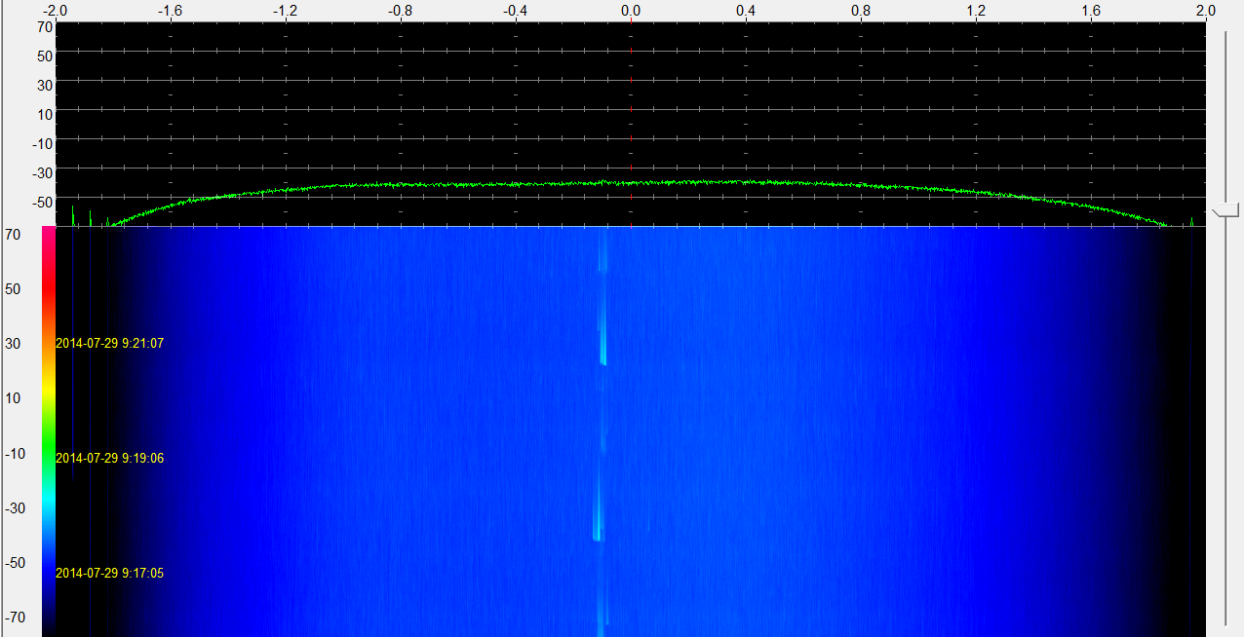Click the 10 label on the spectrum dB axis

pyautogui.click(x=45, y=115)
